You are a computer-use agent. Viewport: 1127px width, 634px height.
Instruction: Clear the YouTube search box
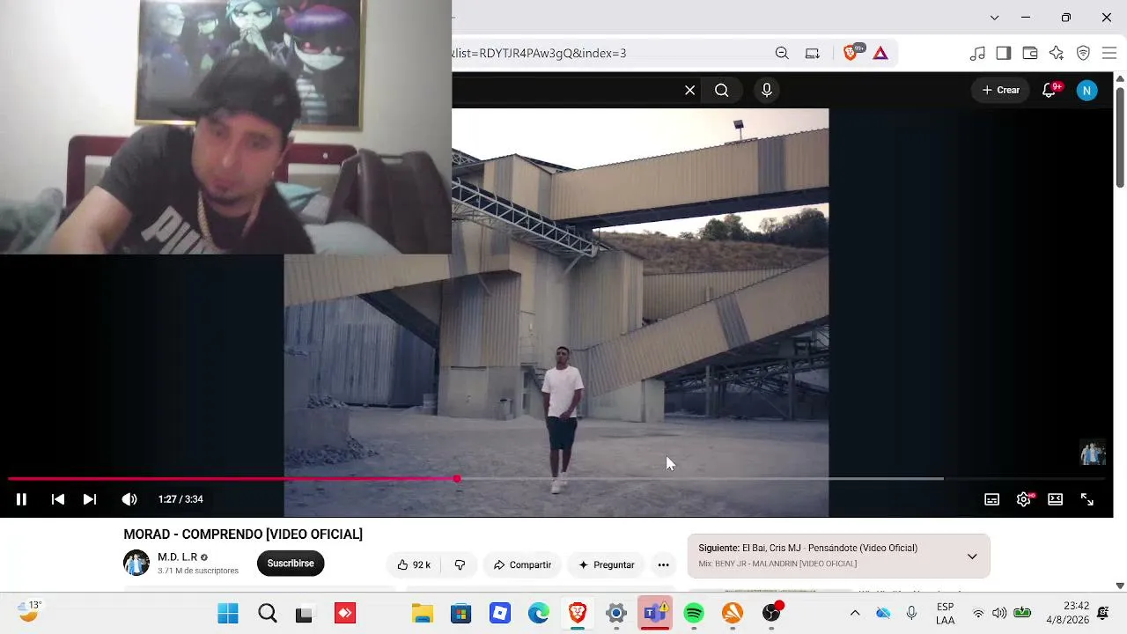(x=690, y=90)
